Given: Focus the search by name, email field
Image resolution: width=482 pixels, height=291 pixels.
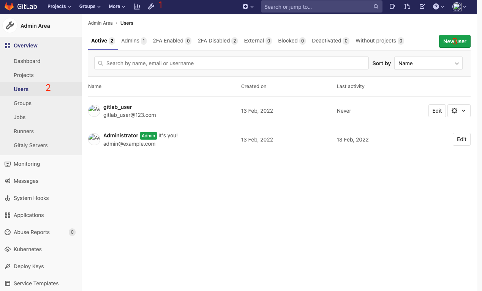Looking at the screenshot, I should [231, 63].
